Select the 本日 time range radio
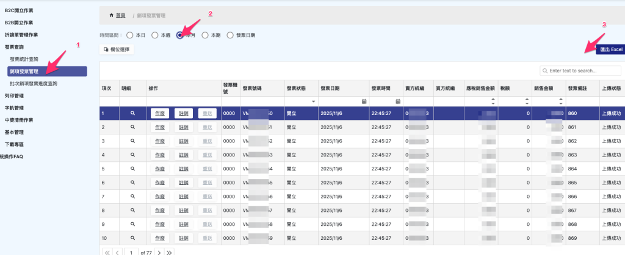The height and width of the screenshot is (255, 625). [130, 35]
